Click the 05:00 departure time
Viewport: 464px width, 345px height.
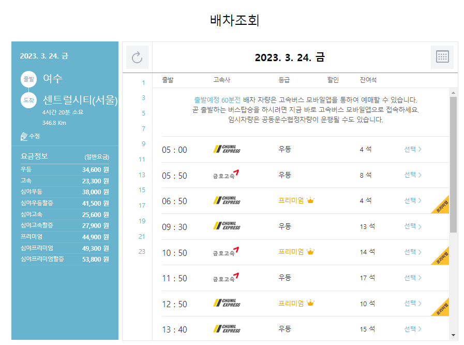175,150
